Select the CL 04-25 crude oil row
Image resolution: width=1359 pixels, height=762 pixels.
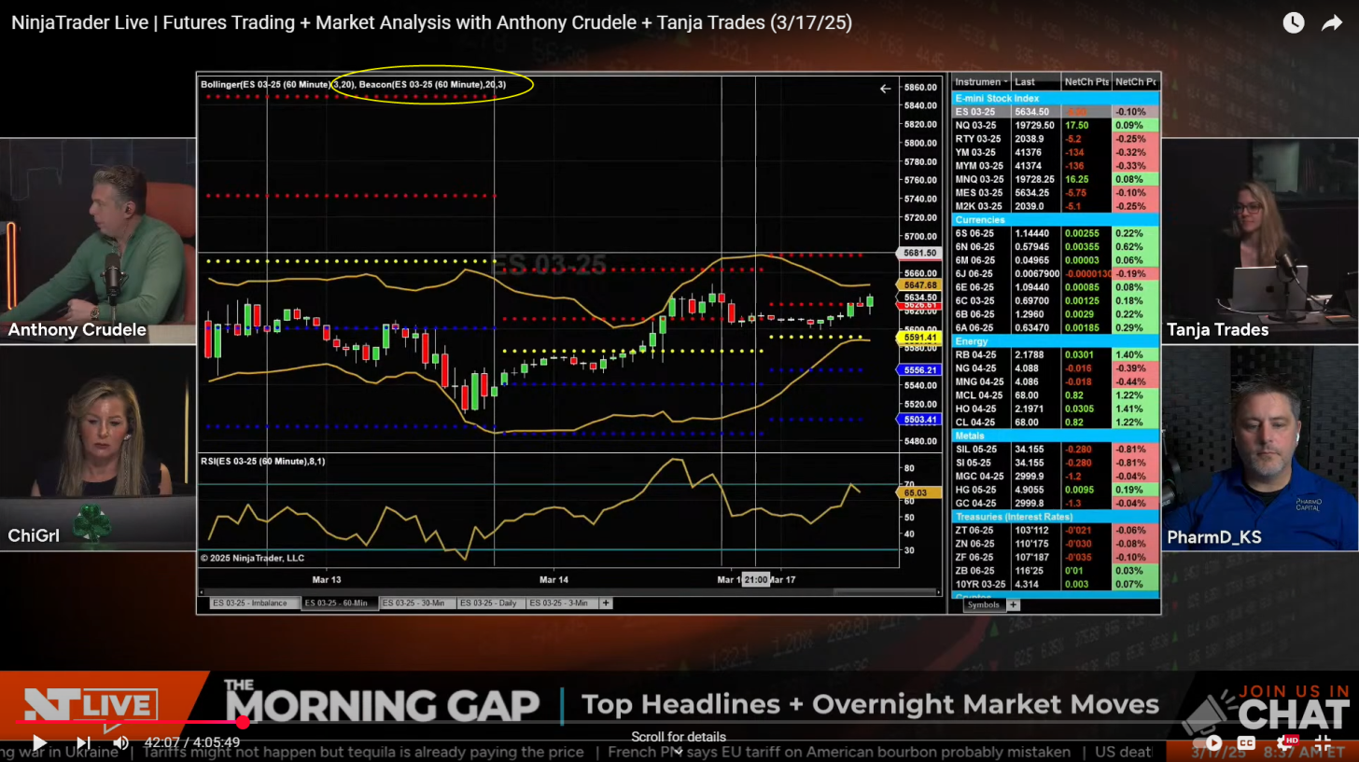coord(1055,423)
